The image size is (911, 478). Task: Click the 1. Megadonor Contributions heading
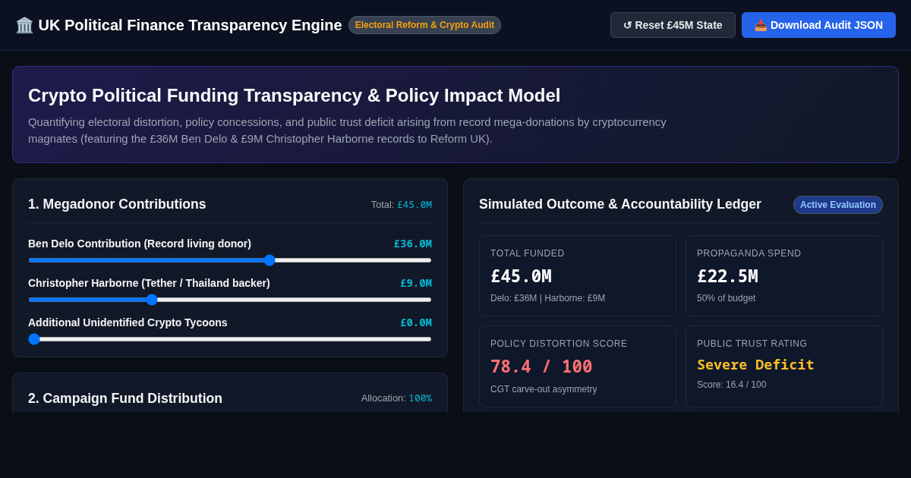[117, 204]
